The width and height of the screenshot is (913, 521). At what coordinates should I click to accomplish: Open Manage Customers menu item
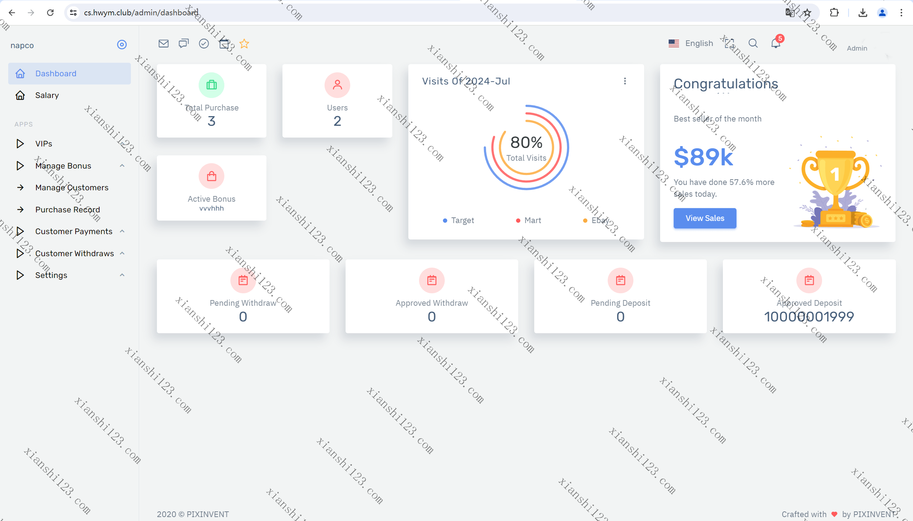[x=70, y=187]
